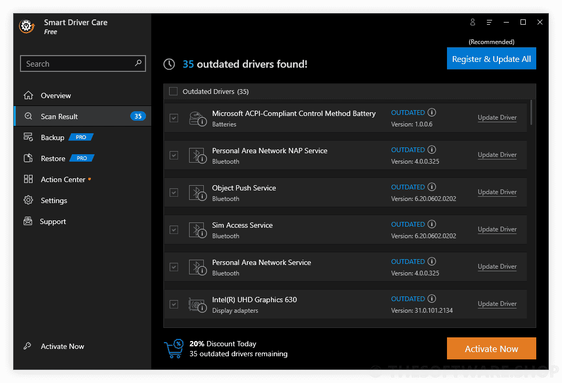Open the Overview section
The height and width of the screenshot is (383, 562).
[82, 95]
